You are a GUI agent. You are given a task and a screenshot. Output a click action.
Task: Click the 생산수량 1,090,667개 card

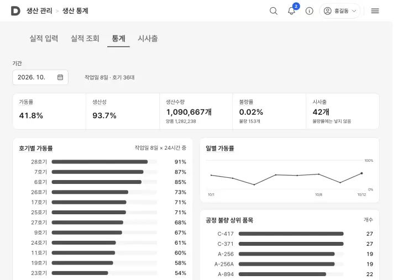[196, 111]
